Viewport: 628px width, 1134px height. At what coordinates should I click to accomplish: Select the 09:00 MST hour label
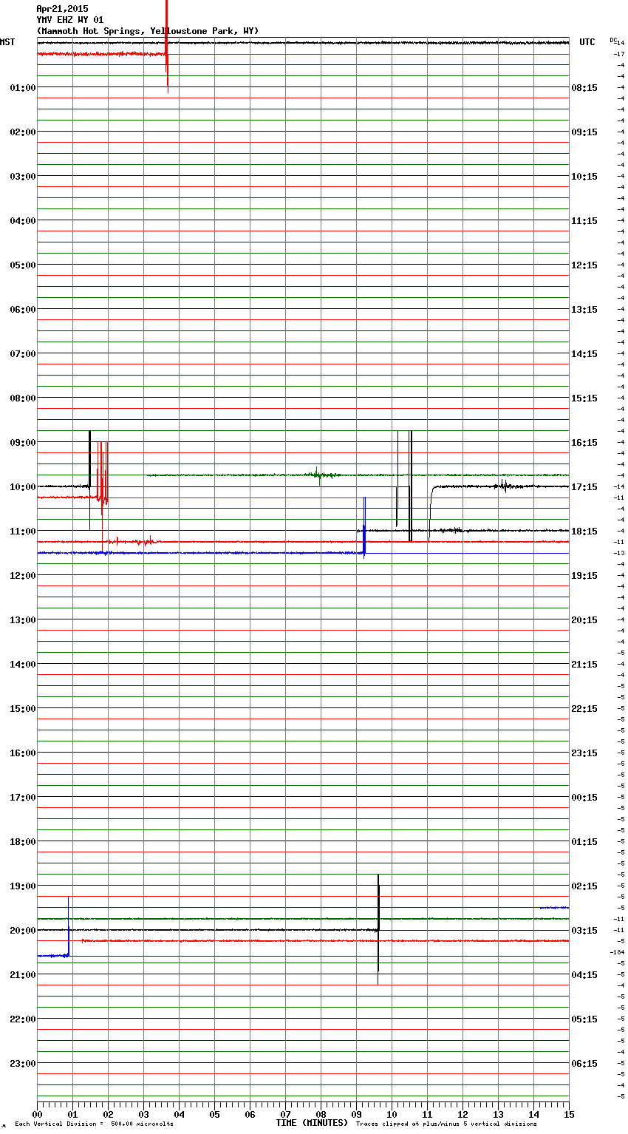pos(23,443)
